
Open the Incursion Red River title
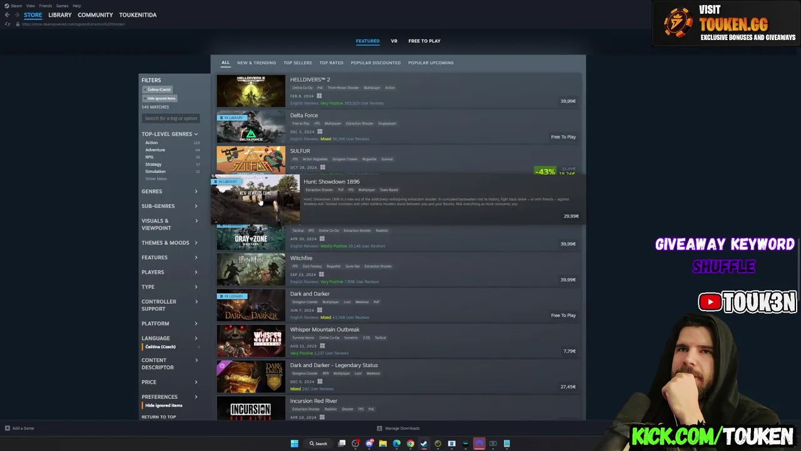(x=314, y=401)
